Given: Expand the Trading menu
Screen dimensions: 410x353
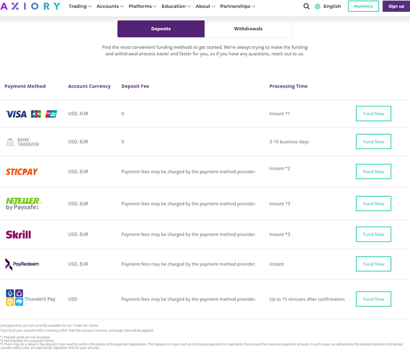Looking at the screenshot, I should coord(80,6).
